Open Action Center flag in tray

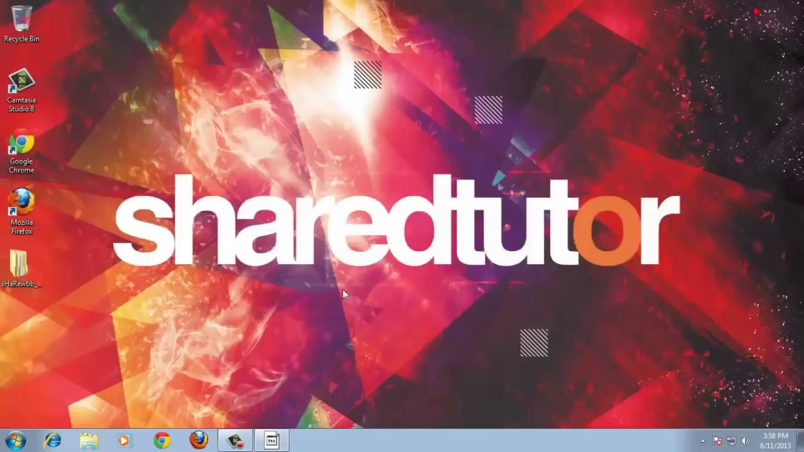click(x=717, y=441)
